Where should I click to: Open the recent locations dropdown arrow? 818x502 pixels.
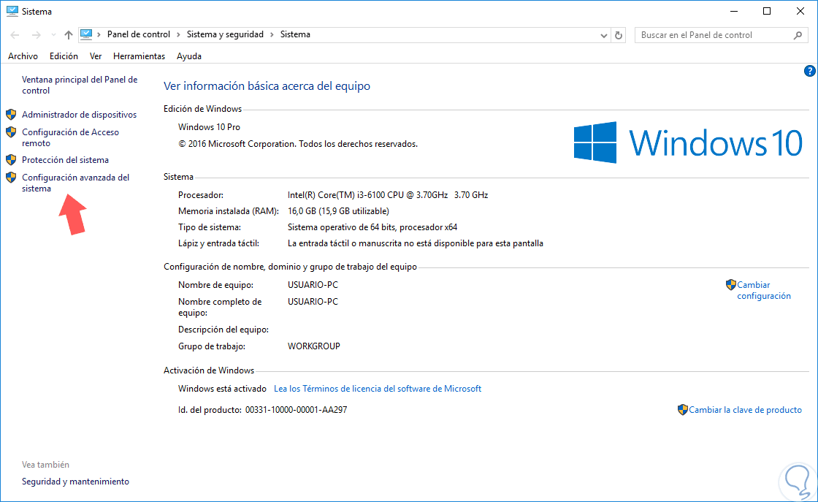pyautogui.click(x=53, y=35)
